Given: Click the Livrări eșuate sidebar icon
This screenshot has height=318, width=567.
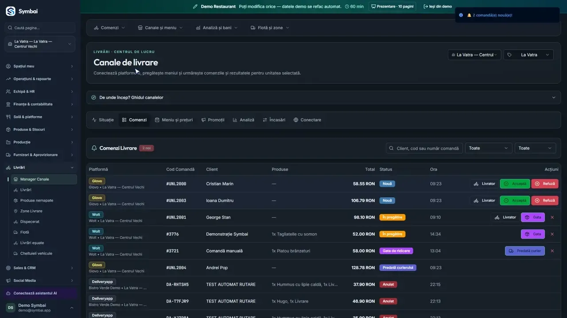Looking at the screenshot, I should tap(16, 243).
